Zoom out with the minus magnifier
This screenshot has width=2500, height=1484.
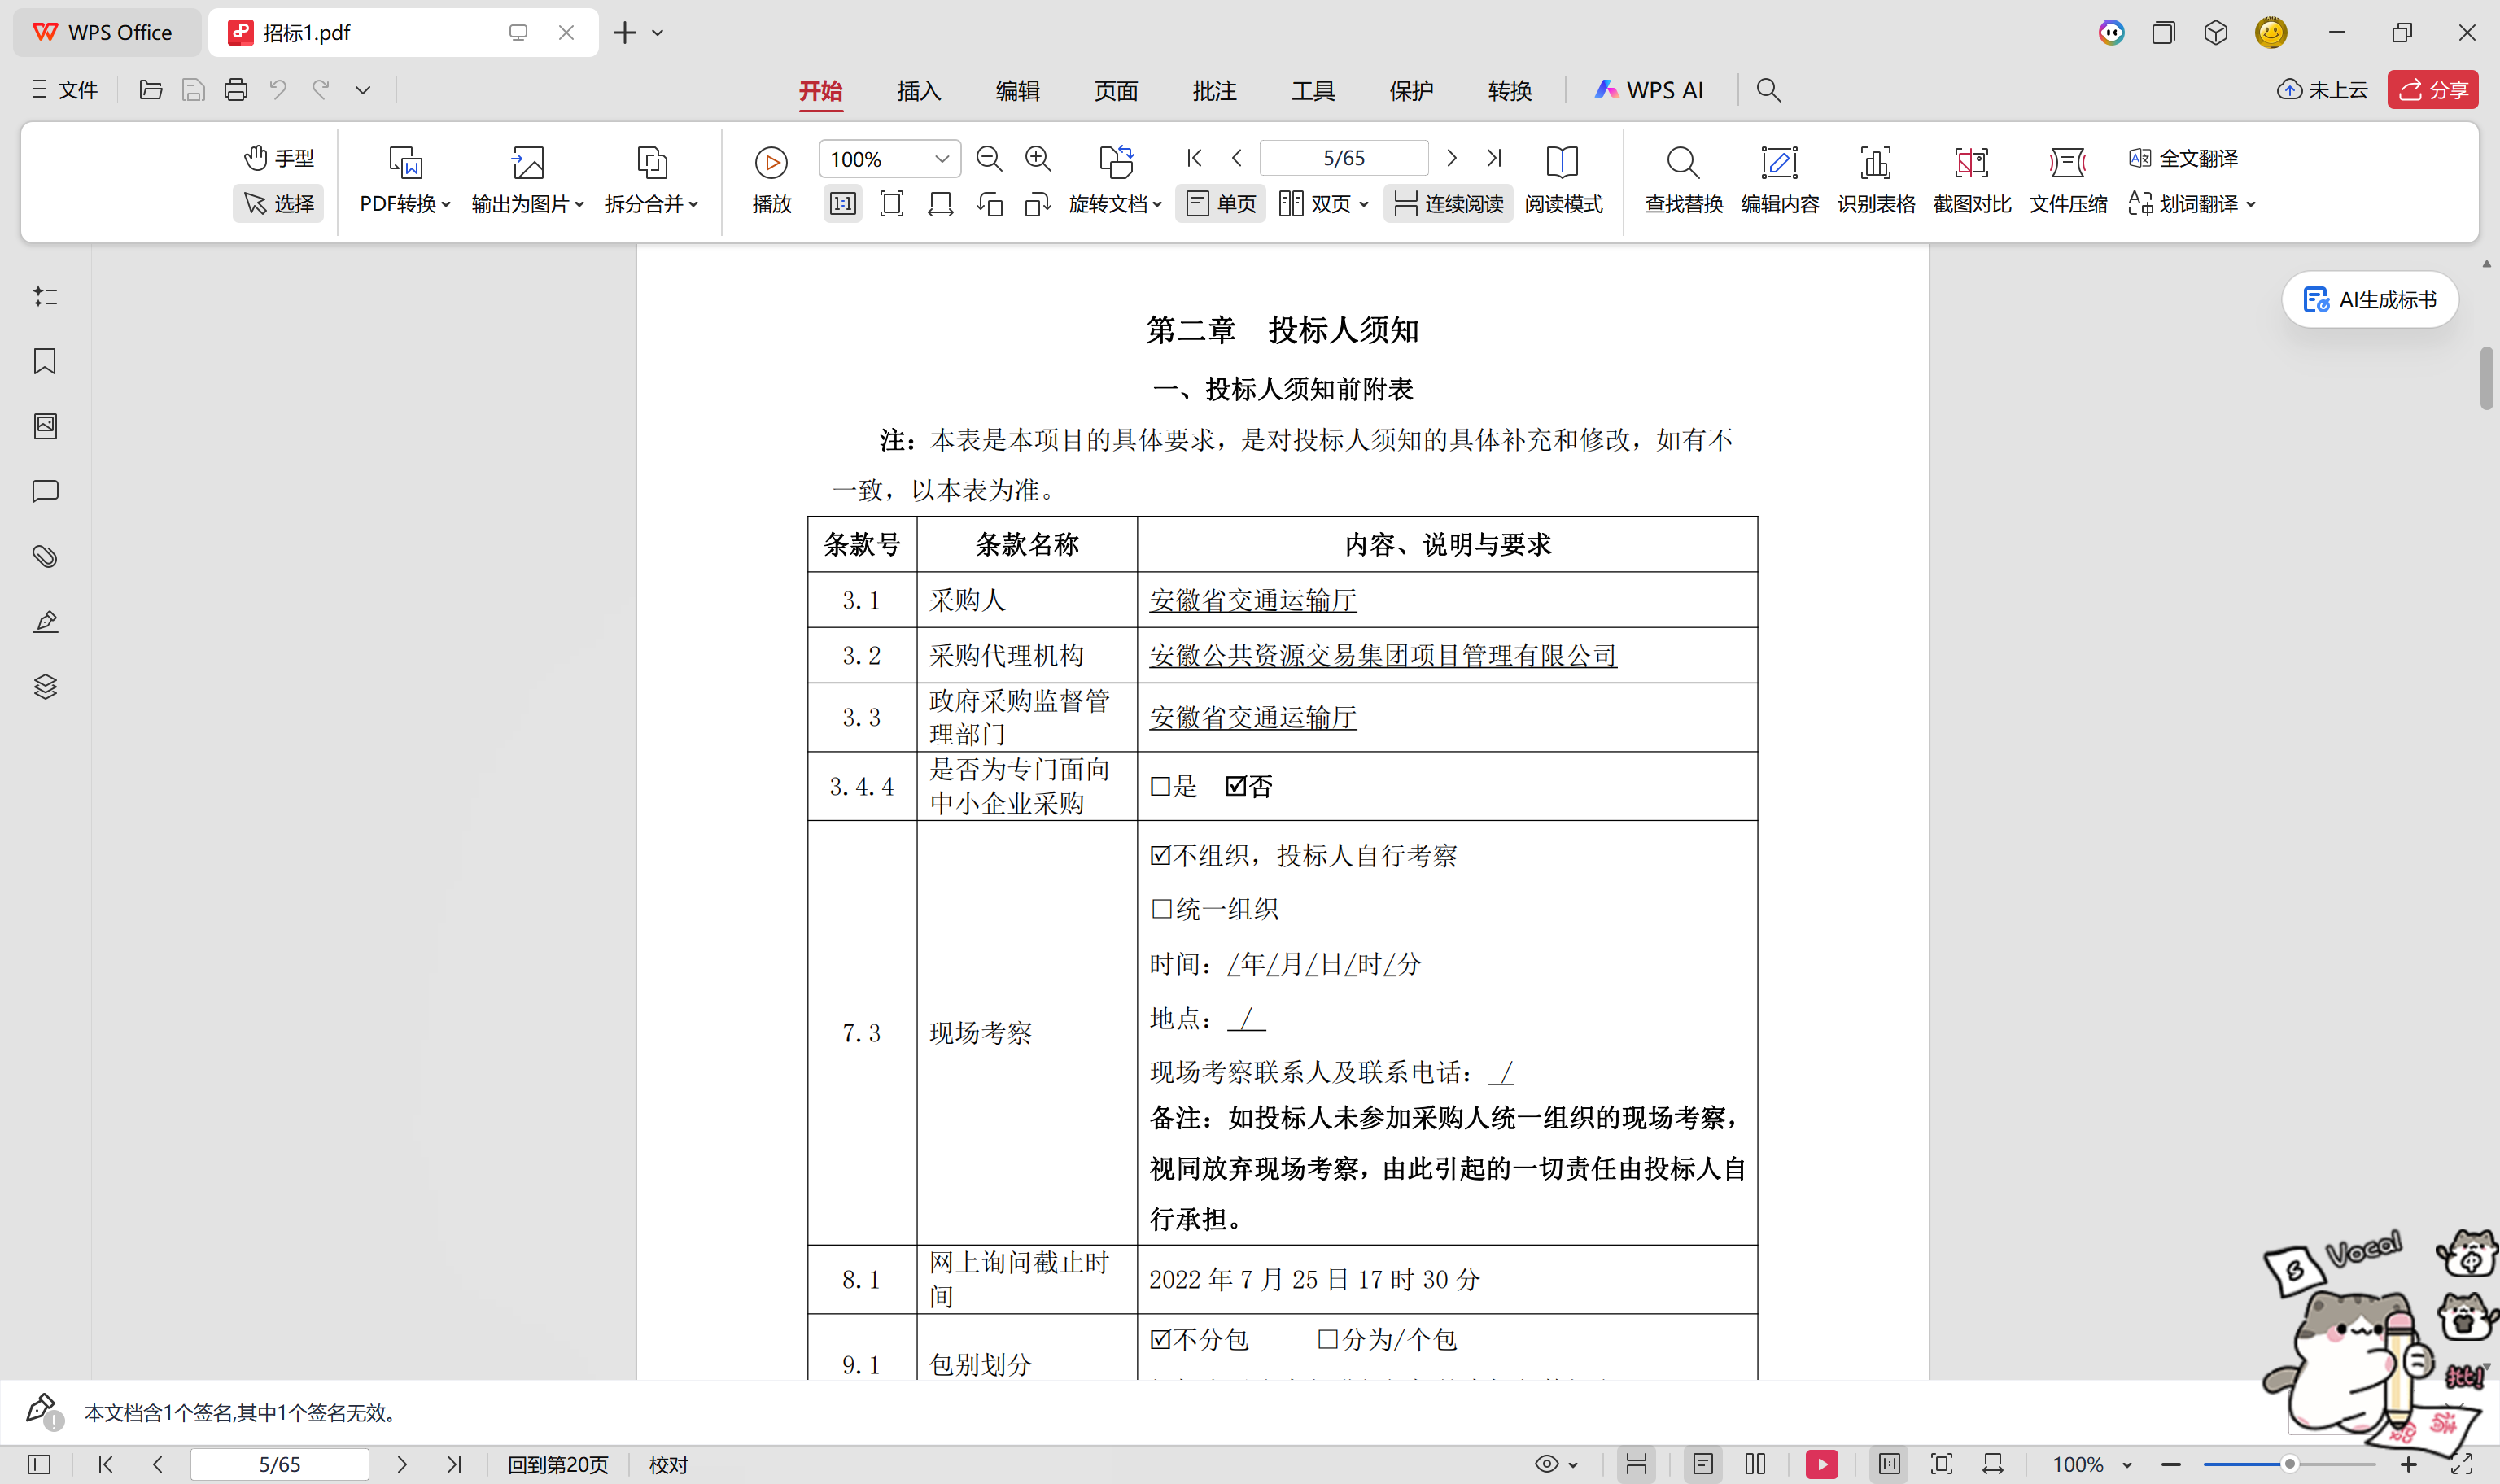(x=989, y=158)
